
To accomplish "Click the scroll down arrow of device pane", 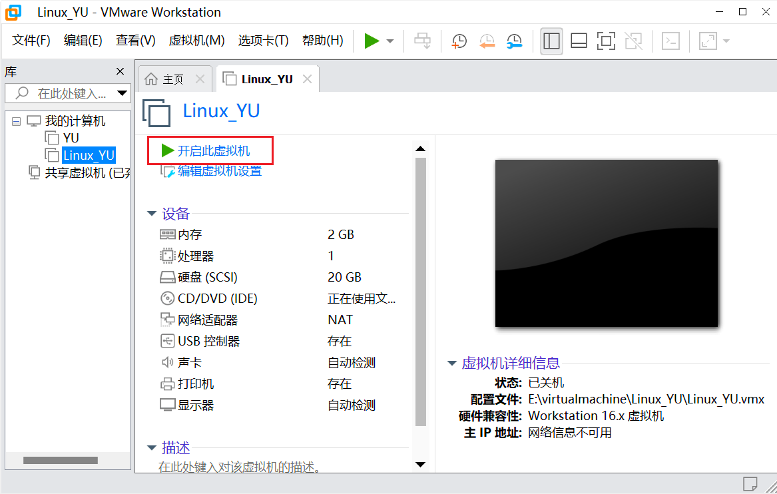I will tap(421, 464).
